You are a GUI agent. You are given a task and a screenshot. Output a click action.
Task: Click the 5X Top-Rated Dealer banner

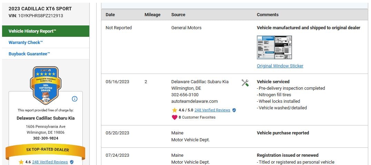[46, 150]
